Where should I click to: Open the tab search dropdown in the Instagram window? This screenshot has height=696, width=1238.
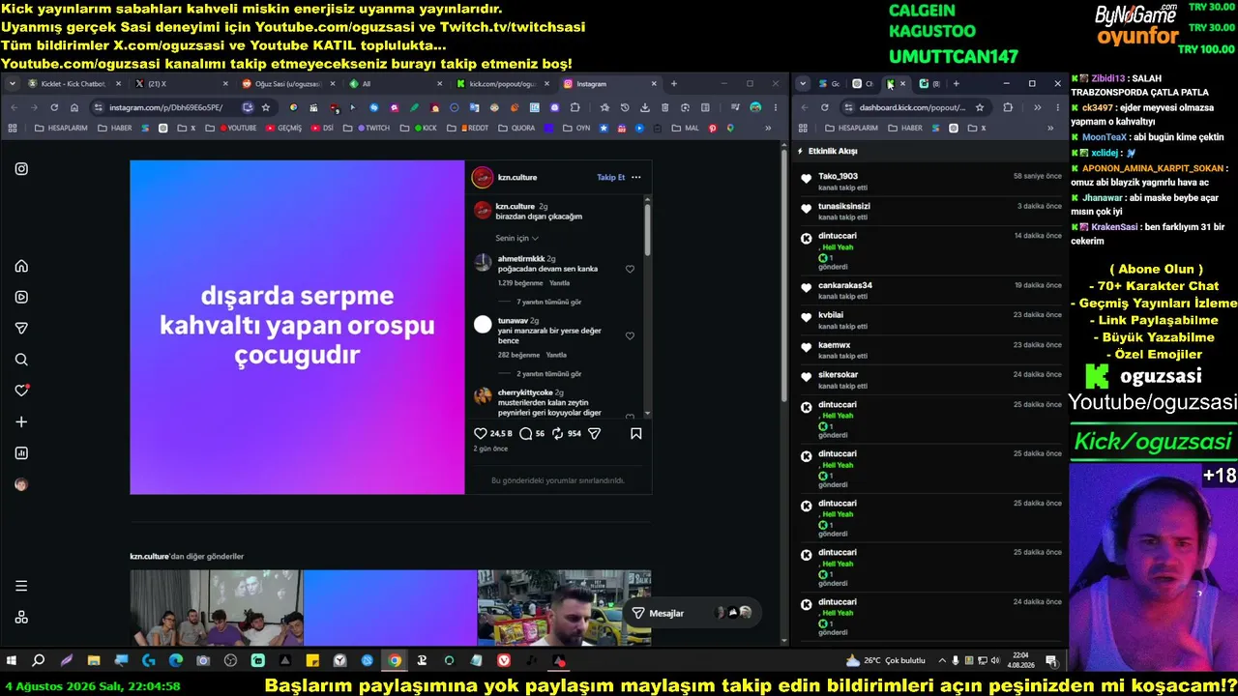[12, 84]
